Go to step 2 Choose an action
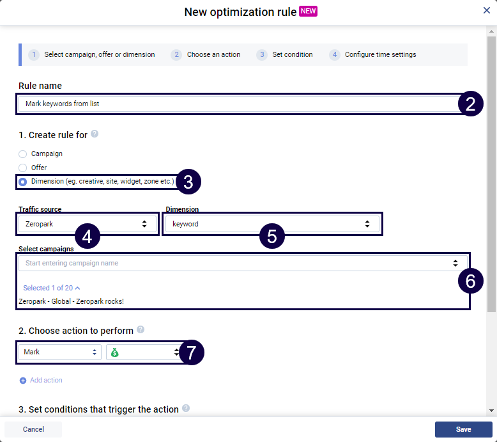The width and height of the screenshot is (497, 442). 206,55
